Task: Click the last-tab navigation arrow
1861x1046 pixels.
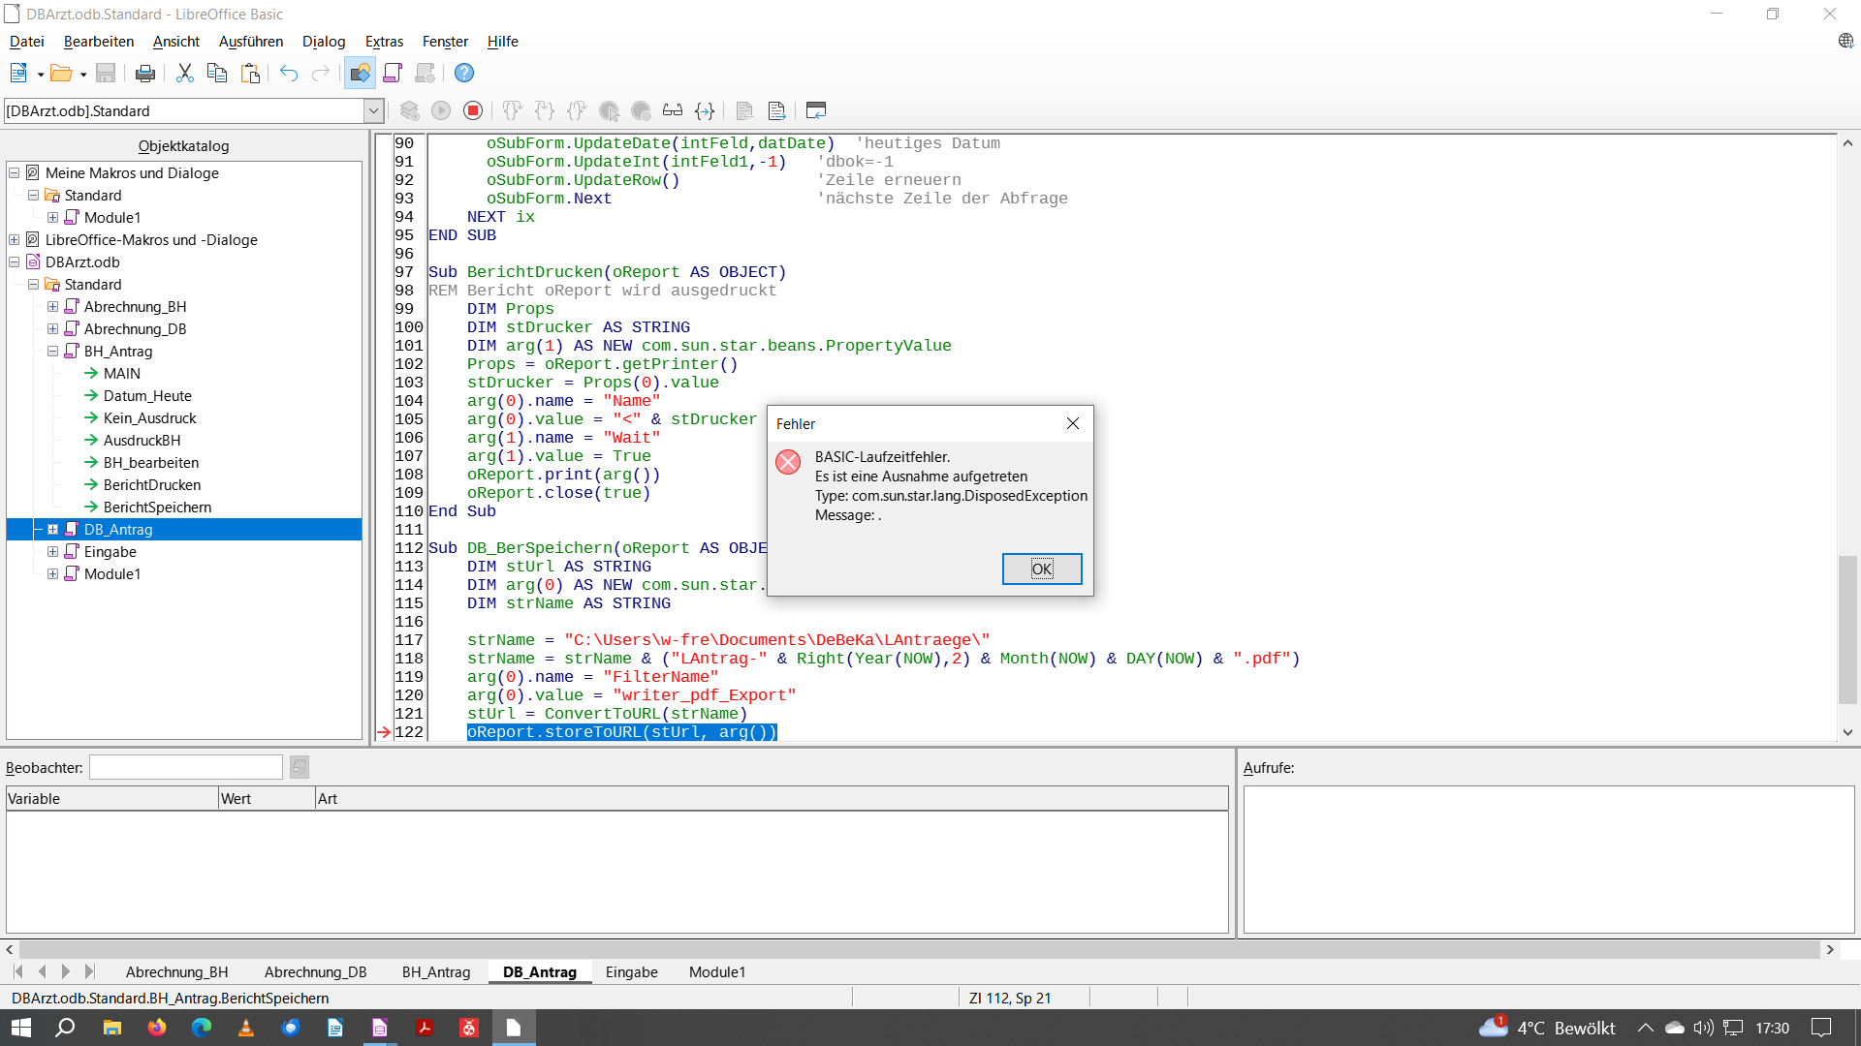Action: point(89,971)
